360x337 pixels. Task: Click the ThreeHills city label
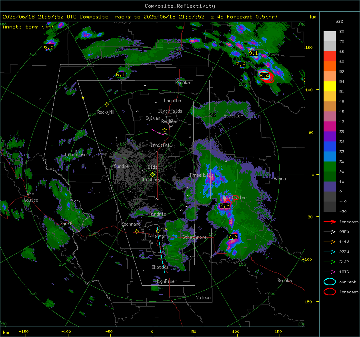201,175
